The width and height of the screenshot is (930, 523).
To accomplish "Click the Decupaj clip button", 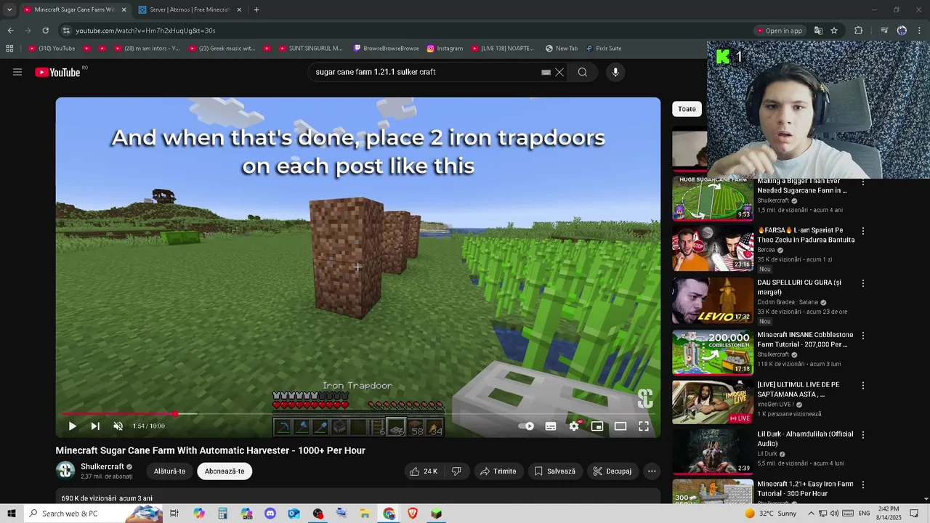I will tap(612, 471).
